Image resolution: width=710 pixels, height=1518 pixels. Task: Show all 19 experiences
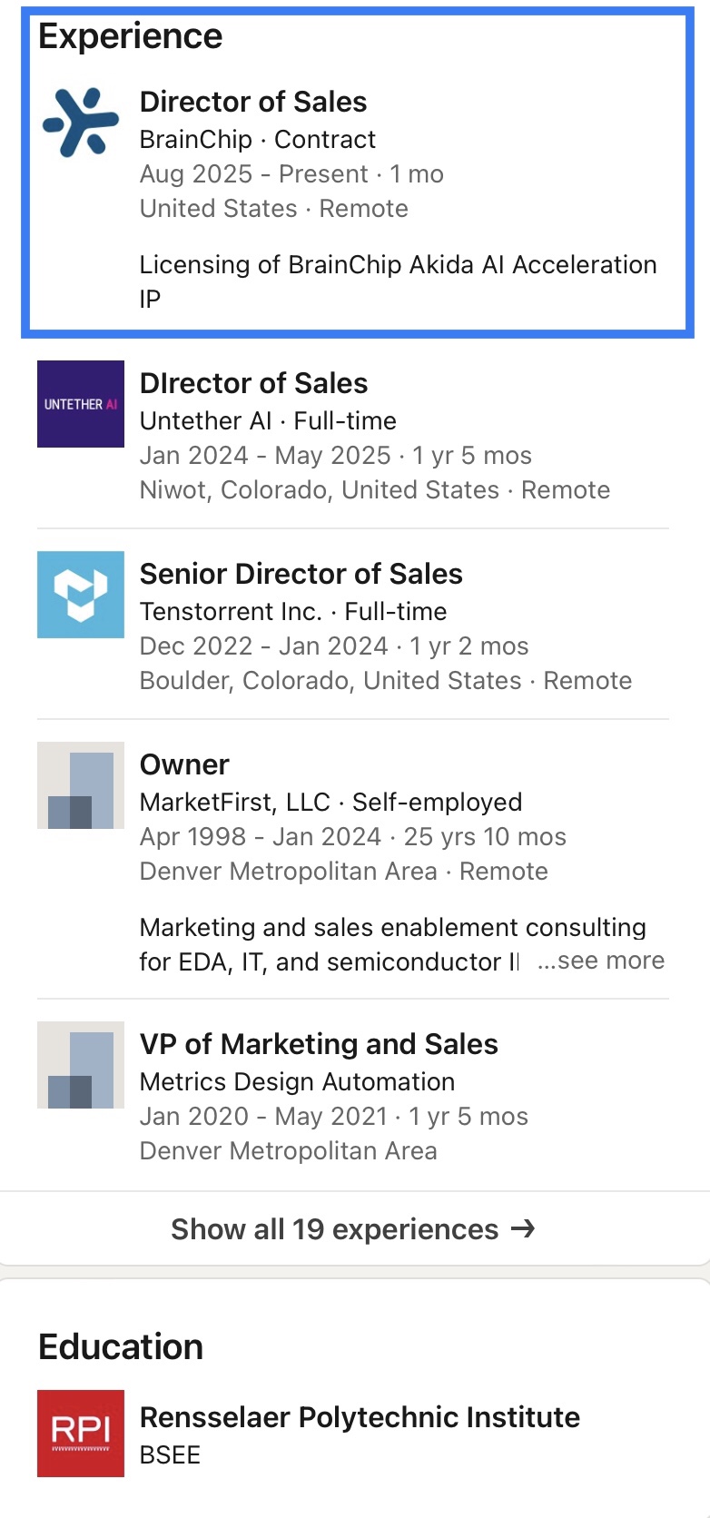[334, 1229]
